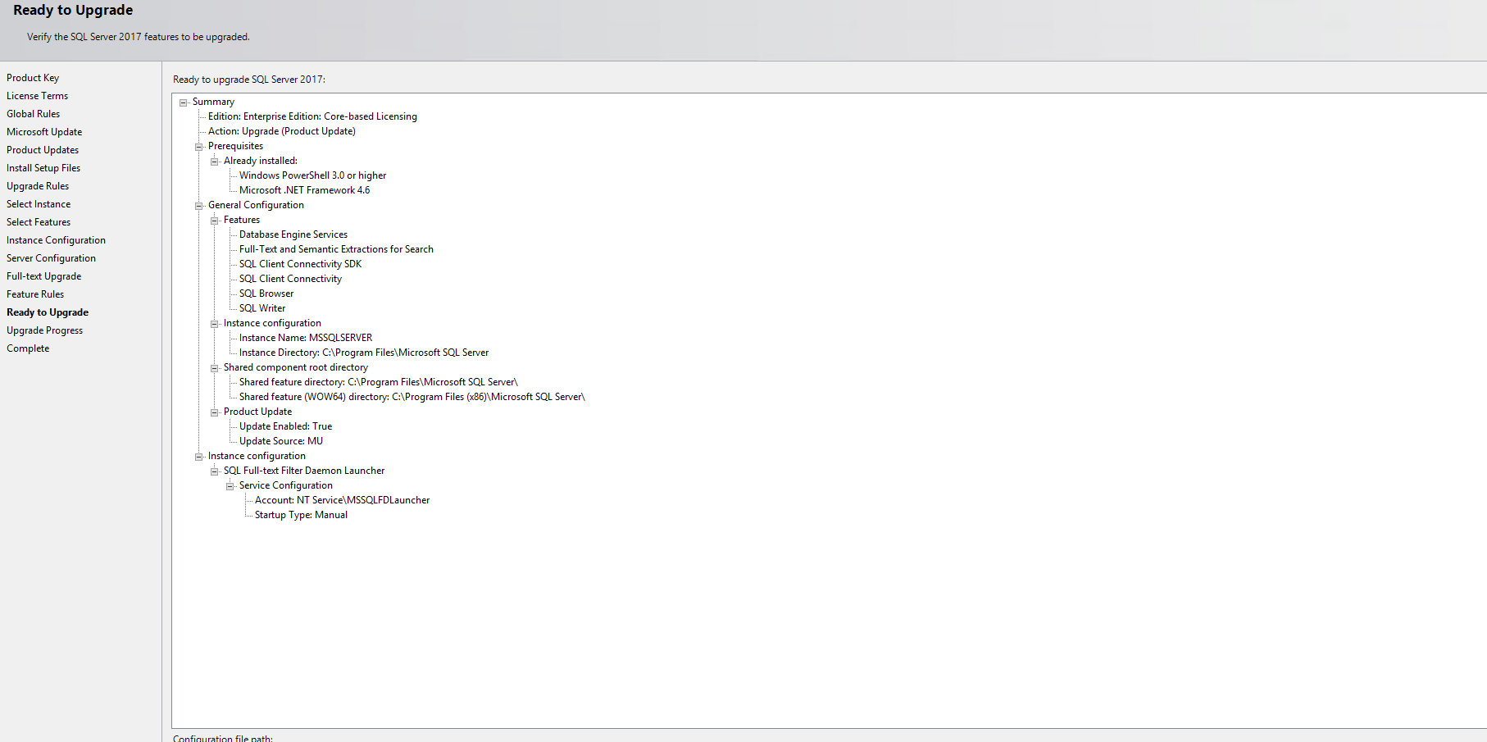The width and height of the screenshot is (1487, 742).
Task: Open the Select Features step
Action: pos(39,222)
